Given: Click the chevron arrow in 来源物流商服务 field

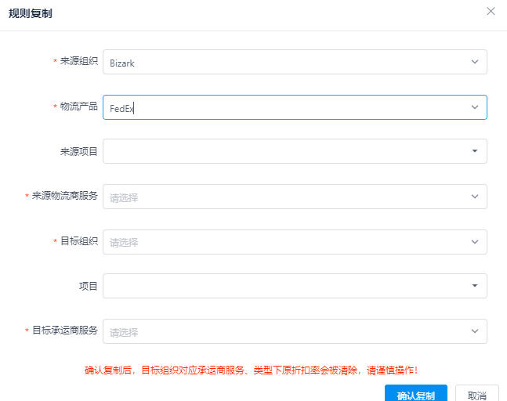Looking at the screenshot, I should pos(475,196).
